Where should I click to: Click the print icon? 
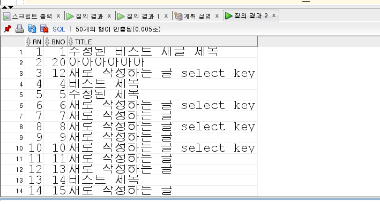20,29
